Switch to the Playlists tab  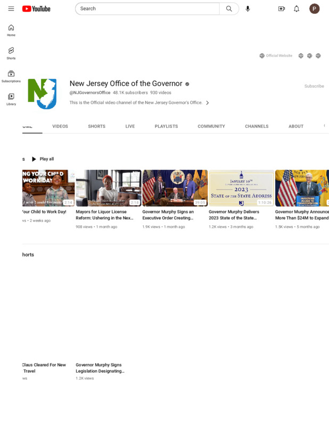tap(166, 126)
